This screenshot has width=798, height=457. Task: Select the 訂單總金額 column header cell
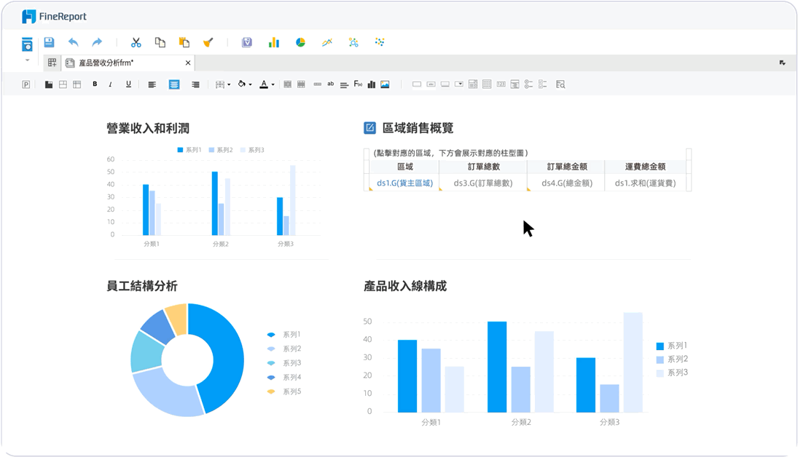click(566, 167)
